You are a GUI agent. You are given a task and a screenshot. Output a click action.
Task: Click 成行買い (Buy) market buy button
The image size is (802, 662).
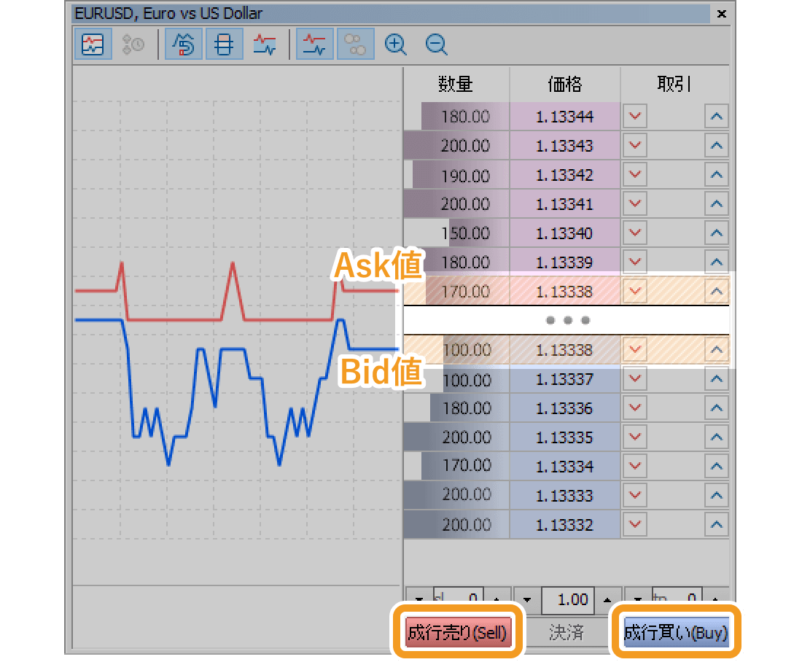pos(676,632)
